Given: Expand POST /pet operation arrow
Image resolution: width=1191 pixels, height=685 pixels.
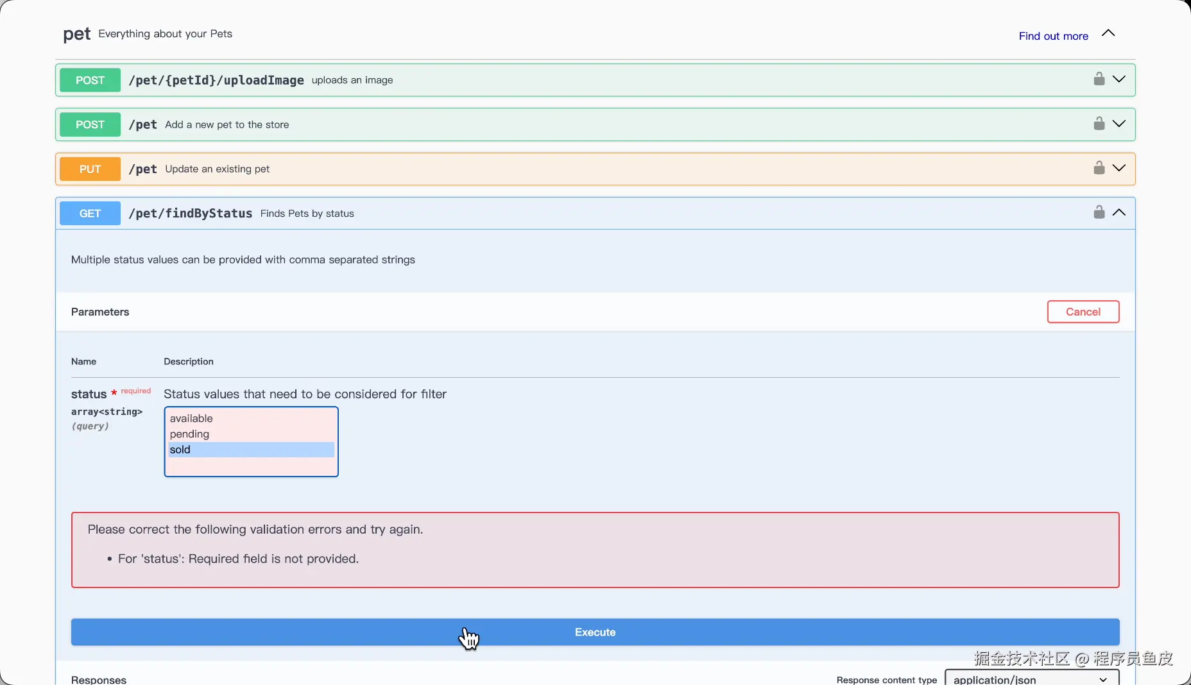Looking at the screenshot, I should [1118, 123].
